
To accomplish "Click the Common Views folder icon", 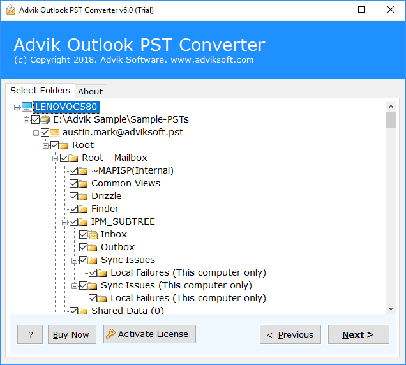I will [x=83, y=184].
